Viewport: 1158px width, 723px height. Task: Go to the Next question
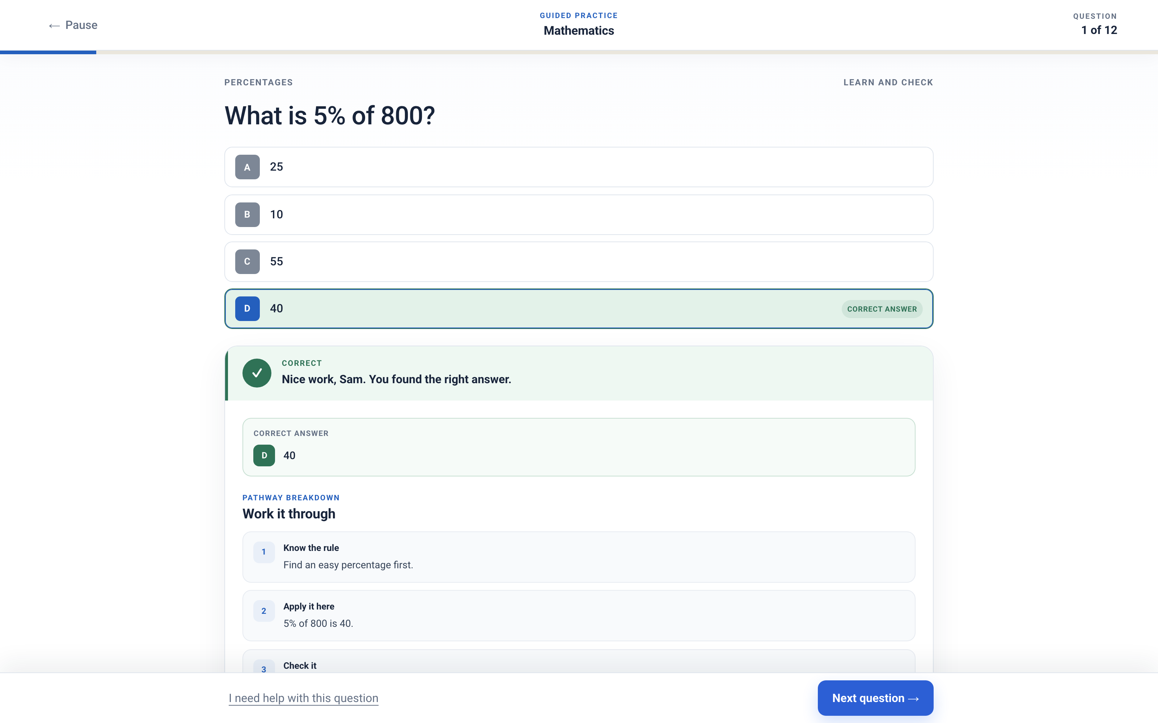875,698
